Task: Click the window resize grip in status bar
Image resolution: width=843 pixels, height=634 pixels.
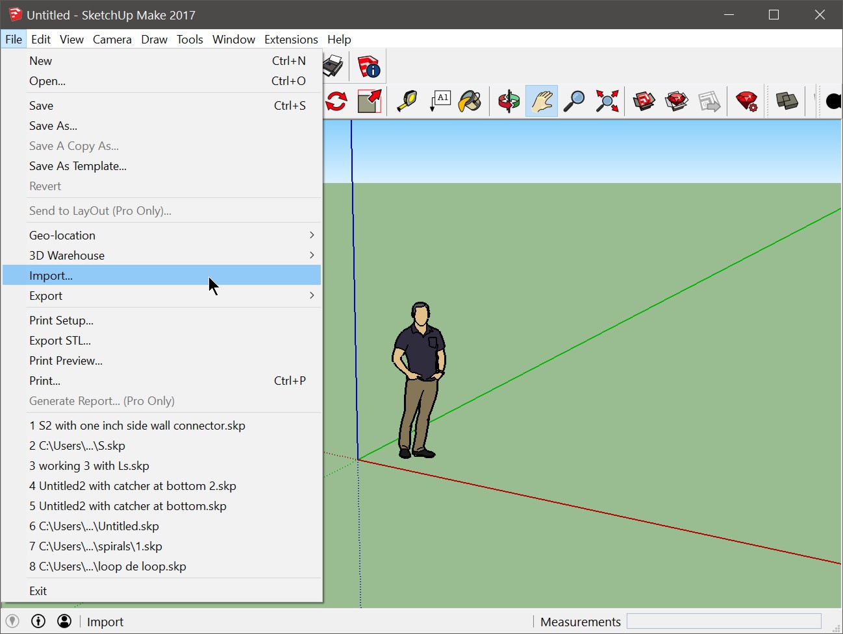Action: click(x=836, y=627)
